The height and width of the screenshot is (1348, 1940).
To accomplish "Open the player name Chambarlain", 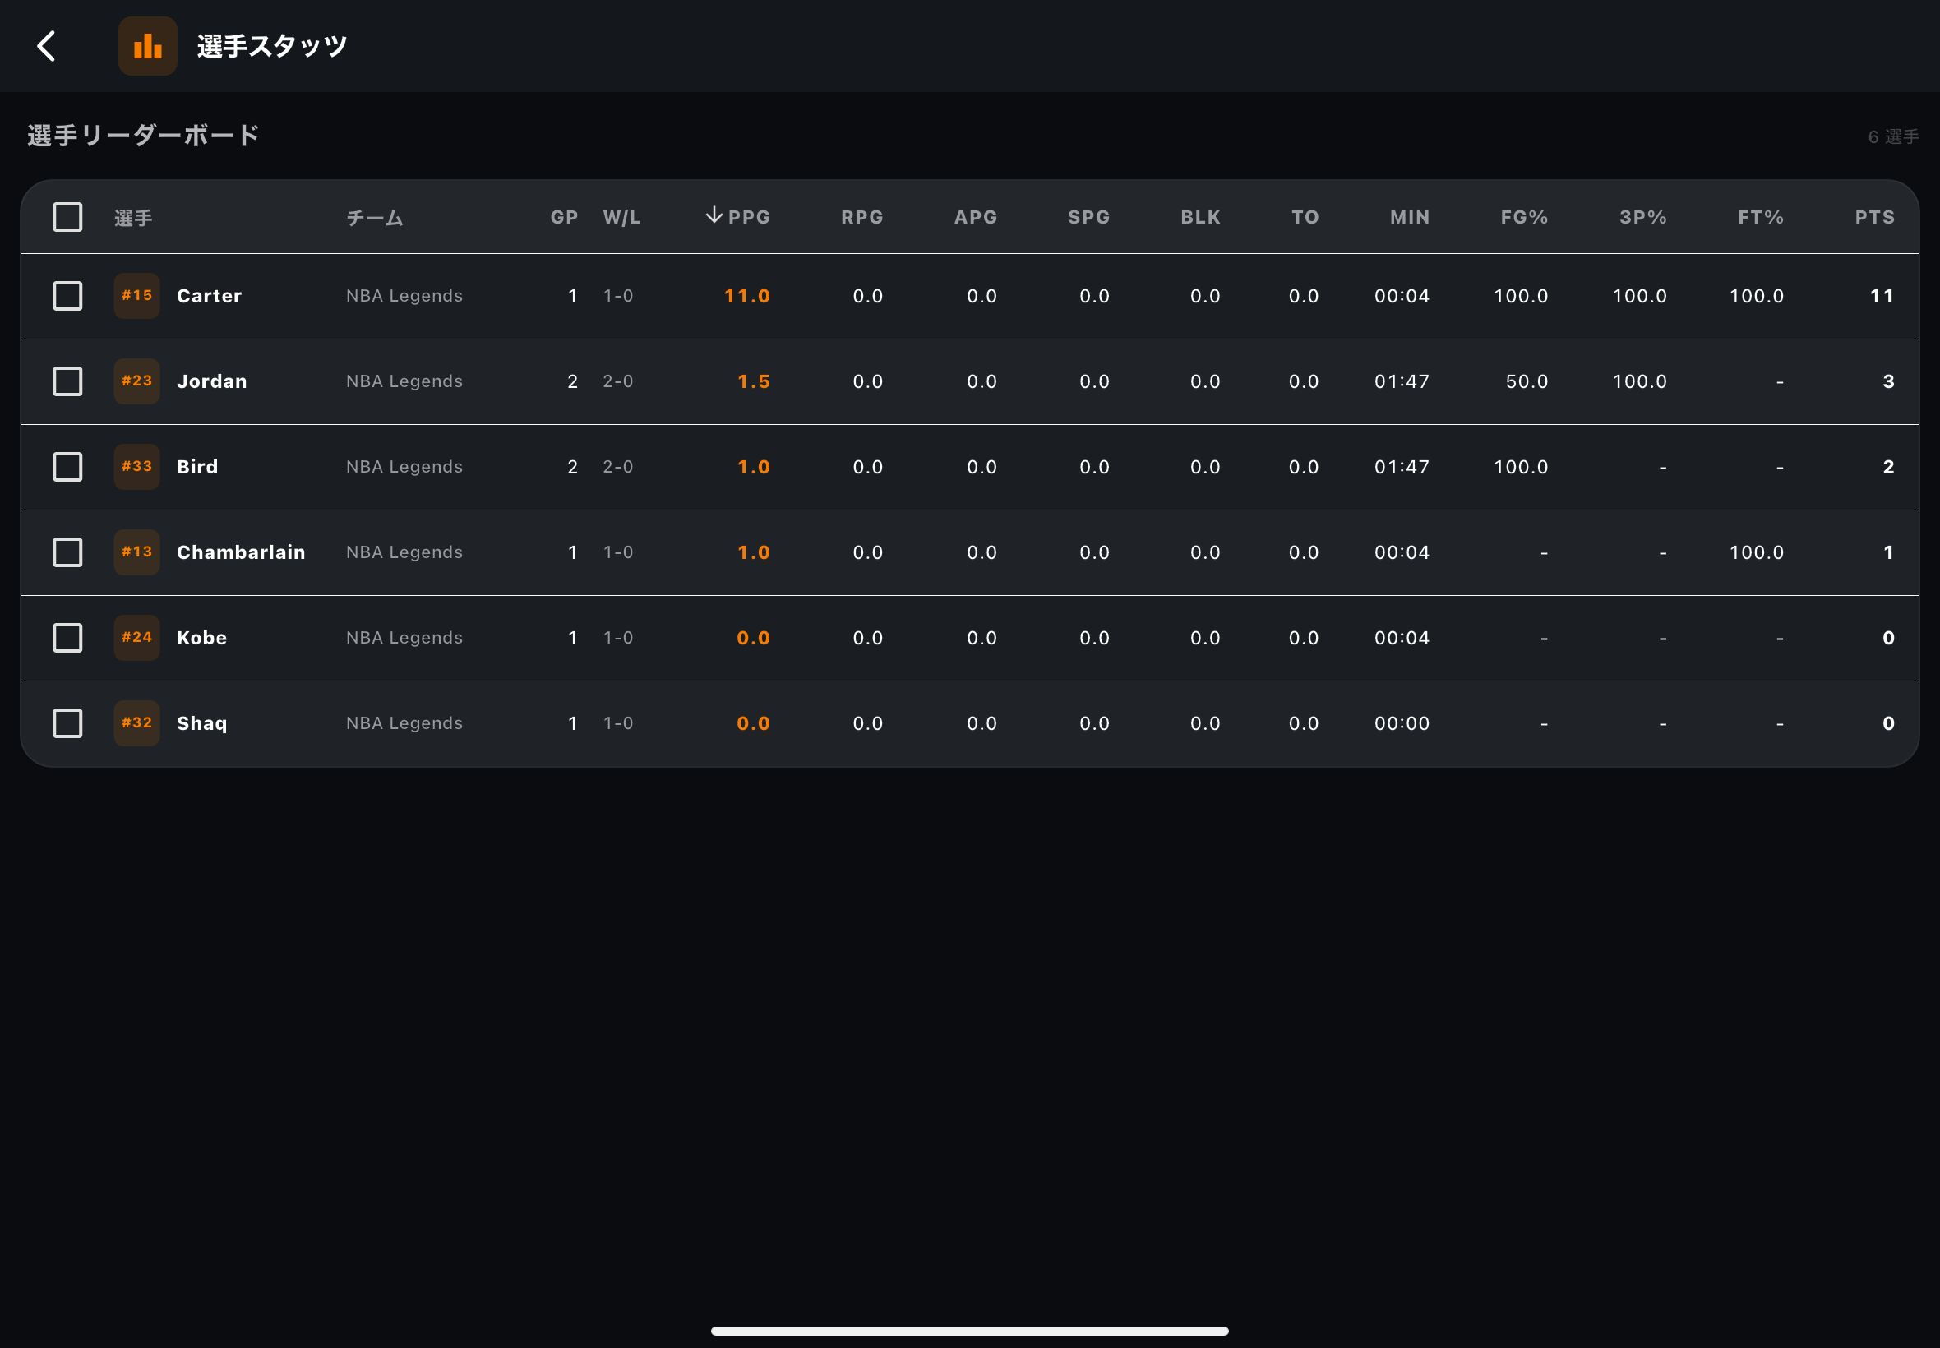I will [241, 552].
